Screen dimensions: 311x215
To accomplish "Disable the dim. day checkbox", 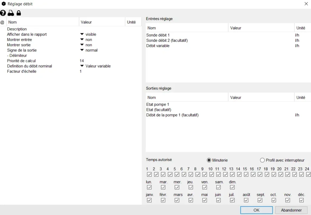I will click(x=232, y=187).
